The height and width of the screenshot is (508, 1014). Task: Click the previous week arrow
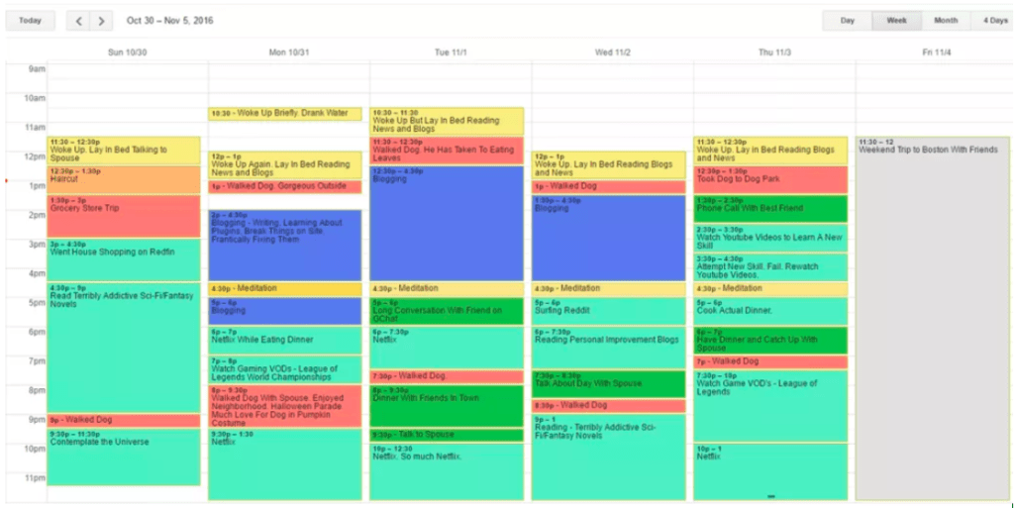pyautogui.click(x=78, y=21)
